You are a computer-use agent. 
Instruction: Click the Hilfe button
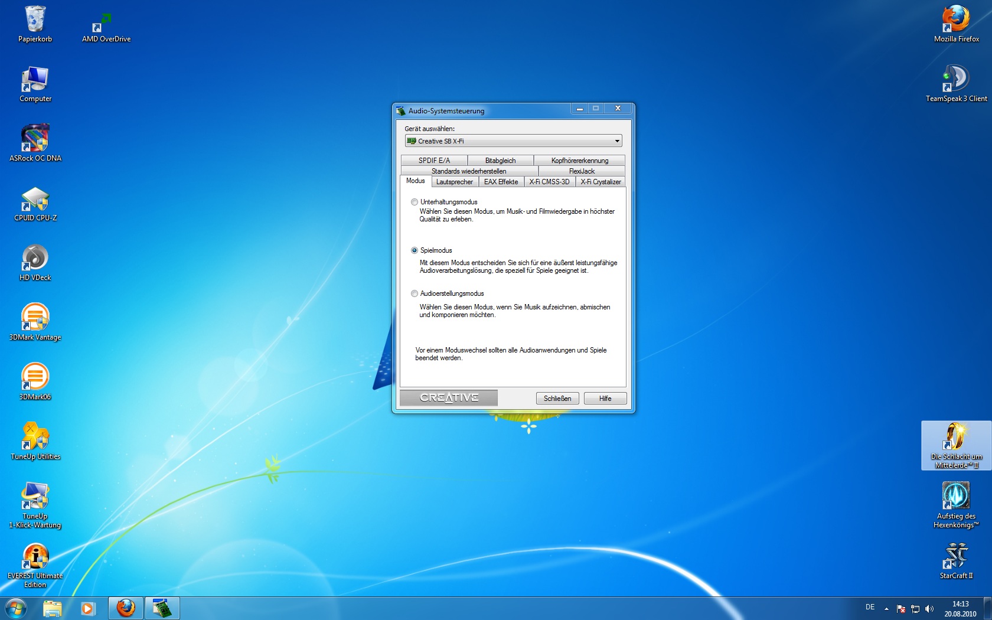pyautogui.click(x=605, y=399)
